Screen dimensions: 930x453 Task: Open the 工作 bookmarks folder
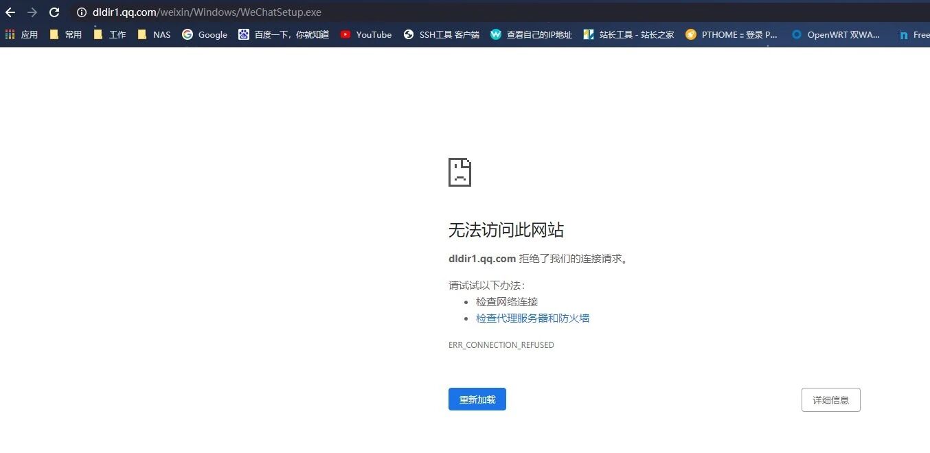pos(110,34)
